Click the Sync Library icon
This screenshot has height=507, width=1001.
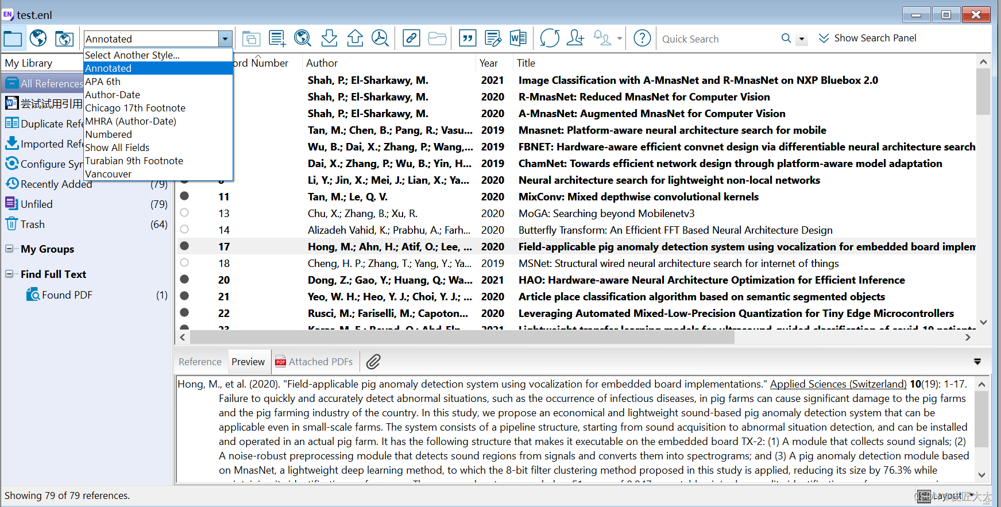[550, 38]
